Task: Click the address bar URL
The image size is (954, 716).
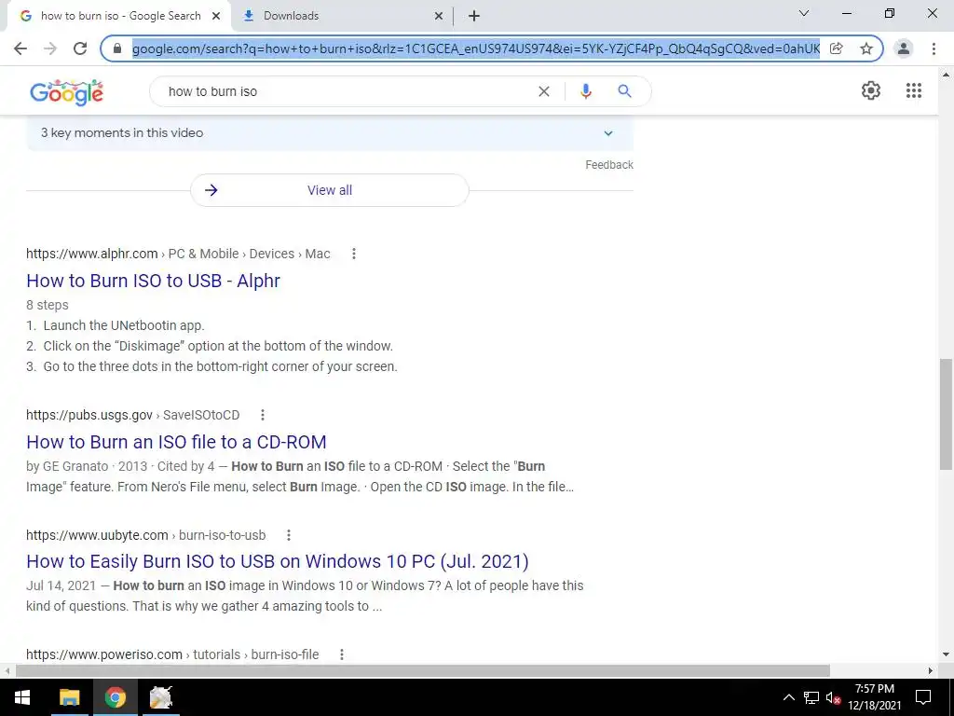Action: coord(476,48)
